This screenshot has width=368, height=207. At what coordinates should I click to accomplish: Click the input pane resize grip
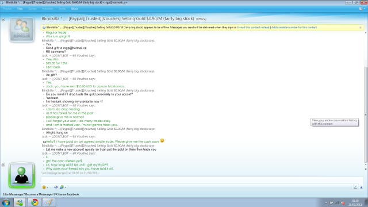pos(366,168)
